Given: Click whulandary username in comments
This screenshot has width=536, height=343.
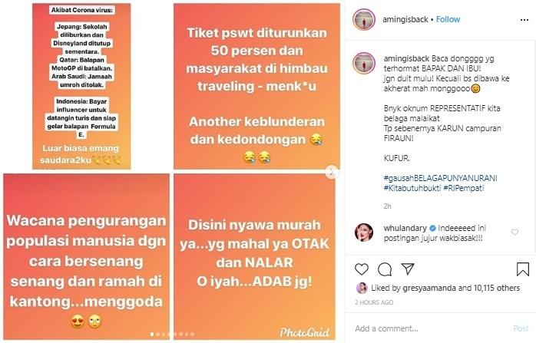Looking at the screenshot, I should click(405, 228).
